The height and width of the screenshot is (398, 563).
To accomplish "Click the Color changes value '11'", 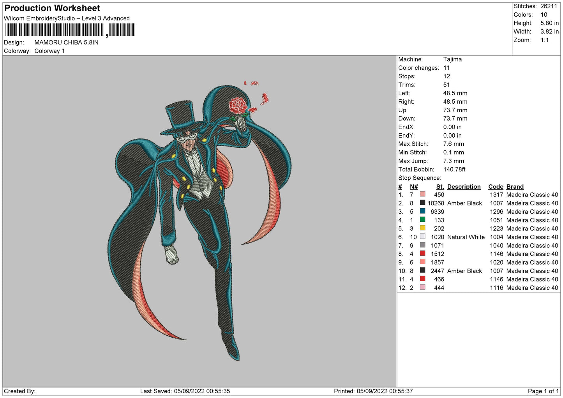I will click(447, 68).
